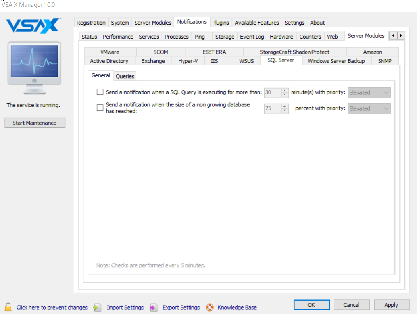Switch to the Plugins tab

[221, 23]
